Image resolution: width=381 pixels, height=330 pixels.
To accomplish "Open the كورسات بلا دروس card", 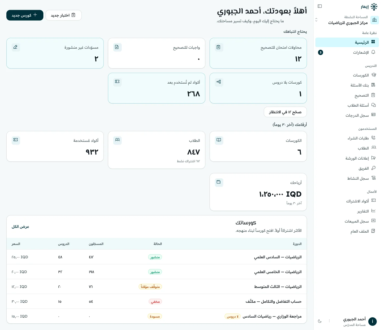I will click(x=258, y=88).
